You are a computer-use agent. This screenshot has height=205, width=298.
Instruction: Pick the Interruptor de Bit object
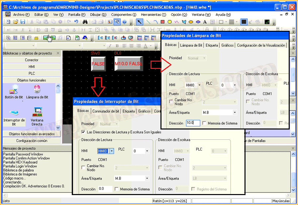(x=14, y=113)
